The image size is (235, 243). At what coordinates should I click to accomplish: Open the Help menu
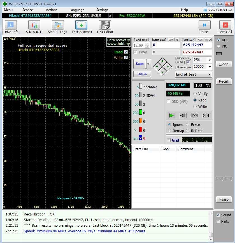point(184,10)
